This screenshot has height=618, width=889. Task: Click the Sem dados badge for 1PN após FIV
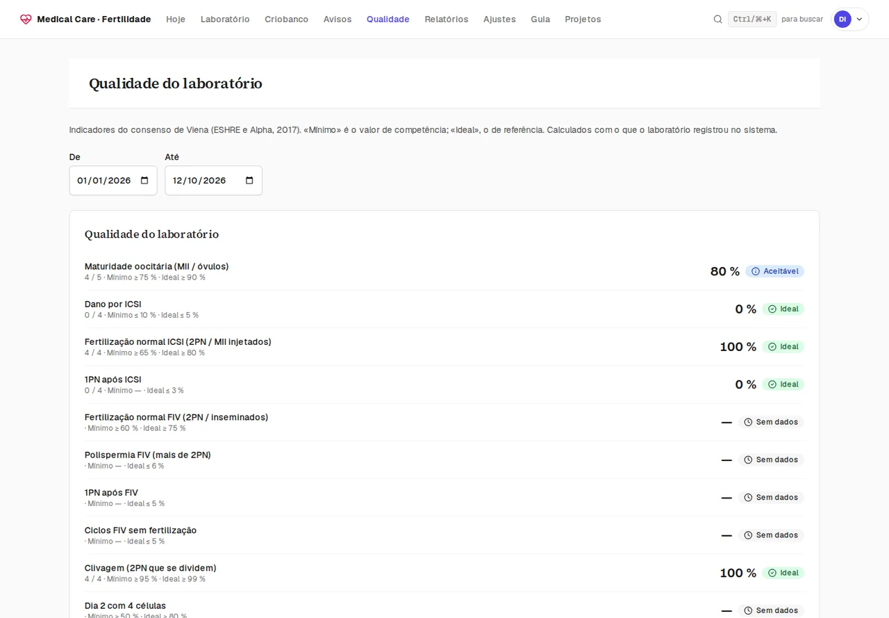[x=771, y=497]
